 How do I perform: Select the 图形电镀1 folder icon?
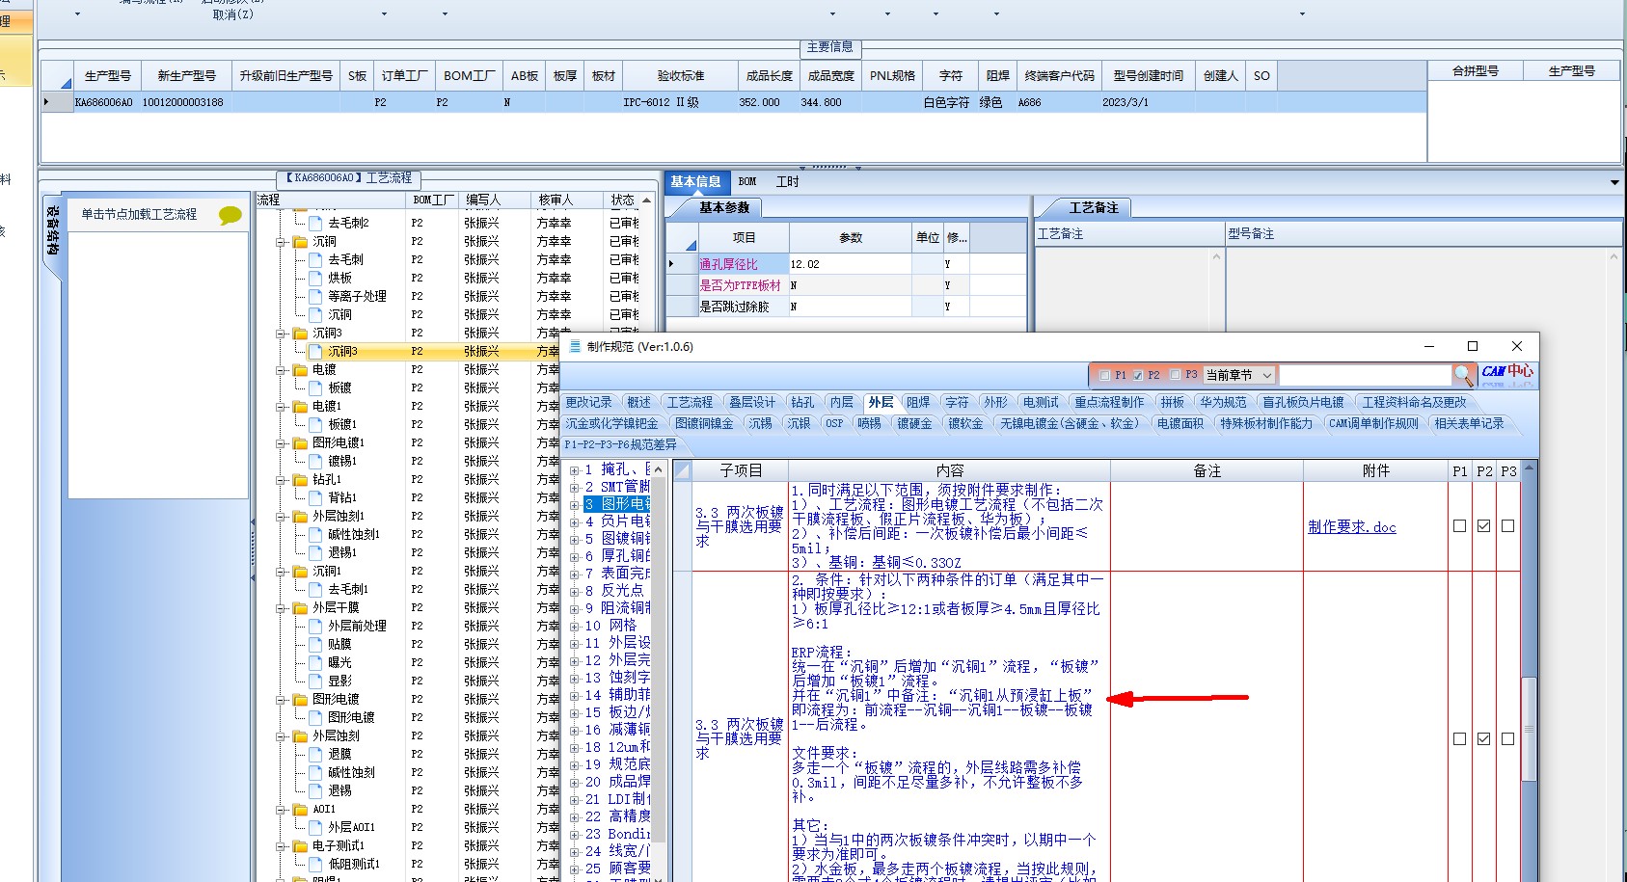[x=300, y=442]
